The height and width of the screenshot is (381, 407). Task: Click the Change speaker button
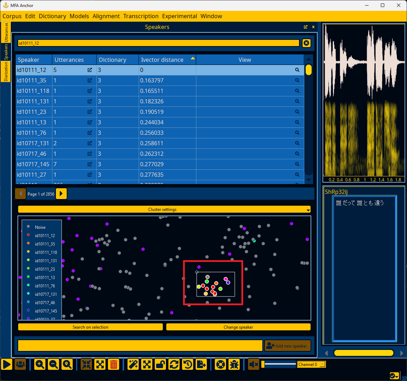point(238,327)
